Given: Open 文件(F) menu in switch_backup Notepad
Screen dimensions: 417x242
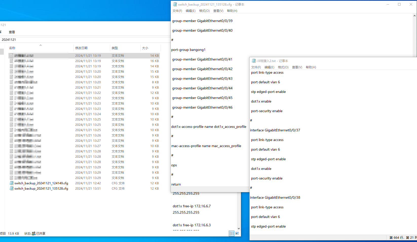Looking at the screenshot, I should [x=177, y=11].
